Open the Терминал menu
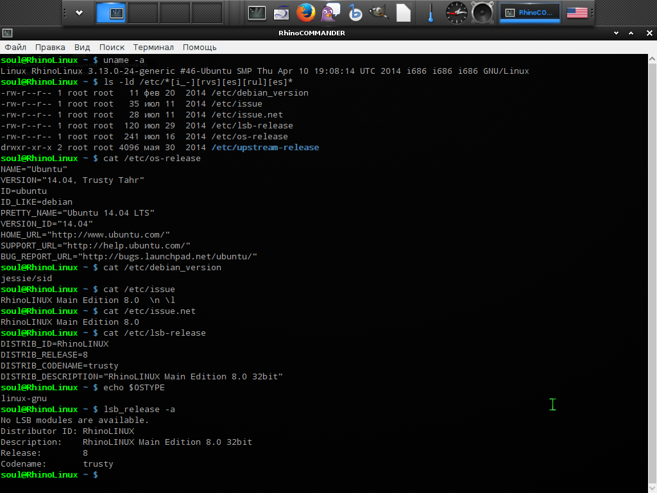This screenshot has height=493, width=657. point(153,48)
